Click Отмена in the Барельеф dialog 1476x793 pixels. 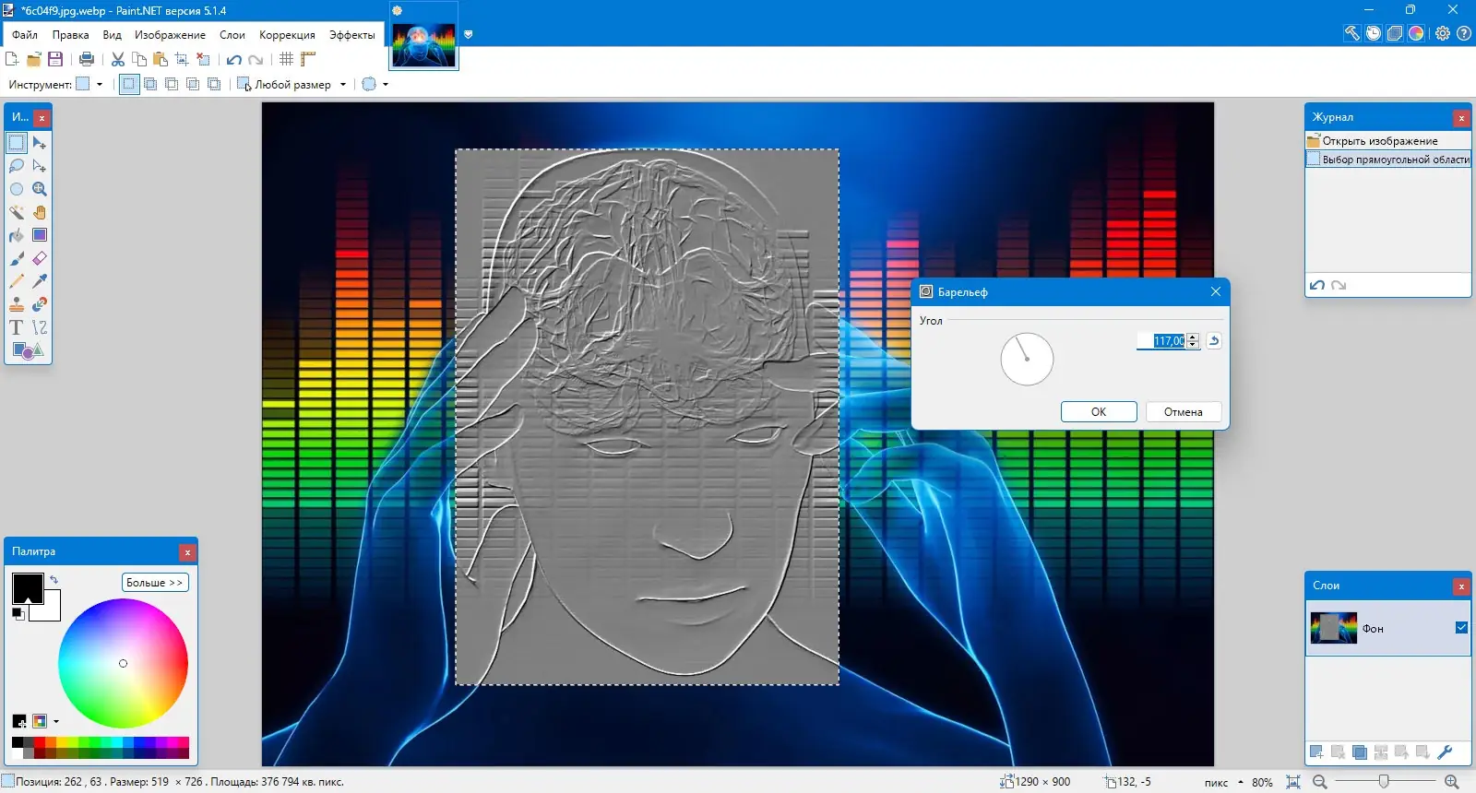tap(1184, 412)
